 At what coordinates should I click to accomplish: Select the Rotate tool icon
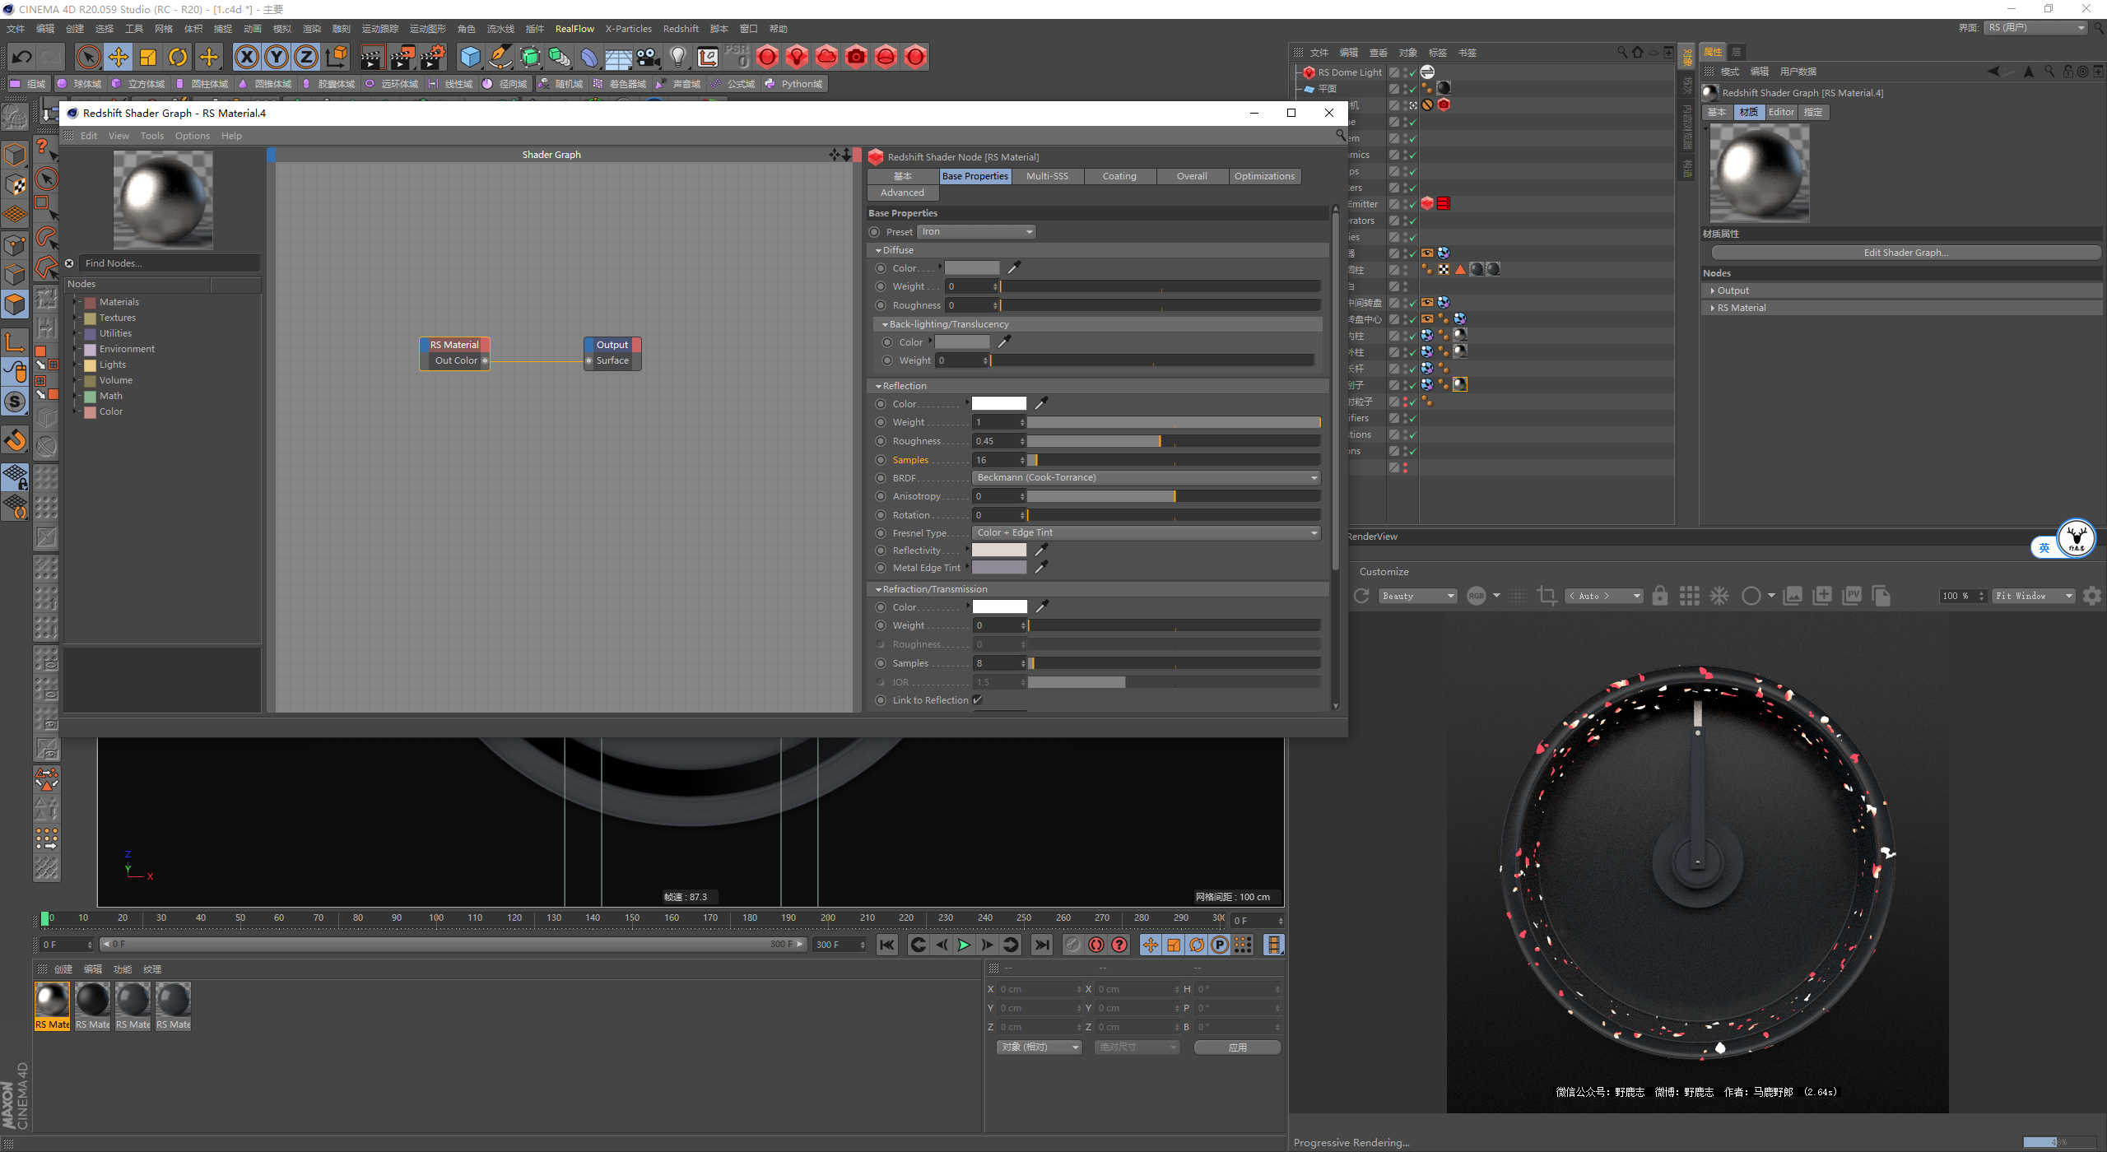(178, 57)
